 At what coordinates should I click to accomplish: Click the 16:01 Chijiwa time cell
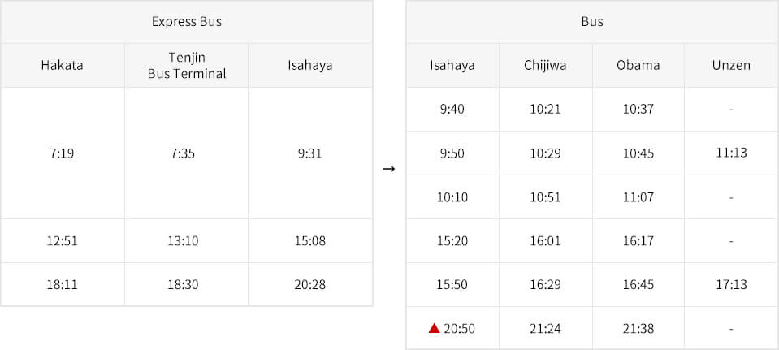click(545, 241)
